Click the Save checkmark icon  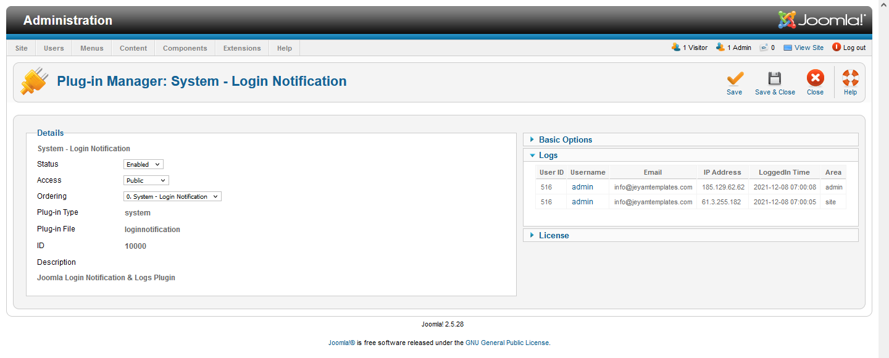(735, 78)
